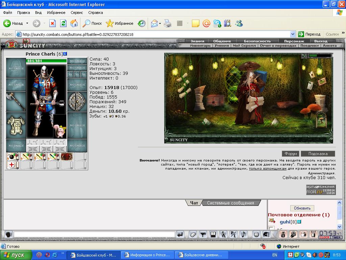Click the send arrow beside the chat input
This screenshot has width=346, height=260.
pyautogui.click(x=180, y=234)
